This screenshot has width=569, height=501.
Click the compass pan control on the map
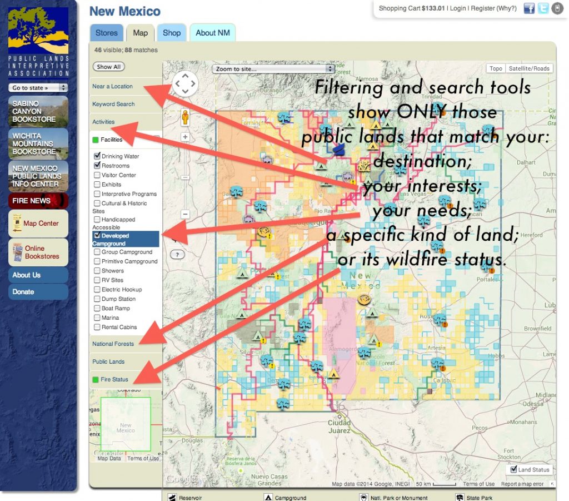[185, 83]
